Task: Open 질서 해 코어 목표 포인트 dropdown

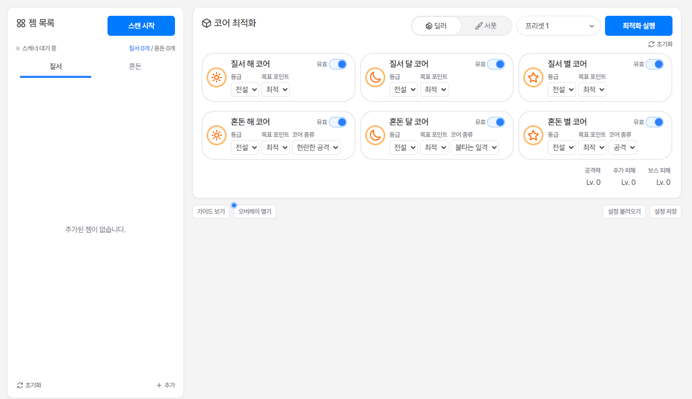Action: coord(276,89)
